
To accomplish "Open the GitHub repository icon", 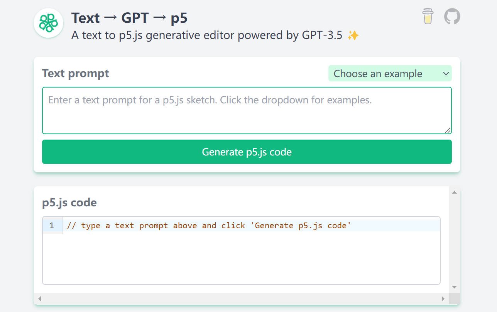I will click(451, 17).
